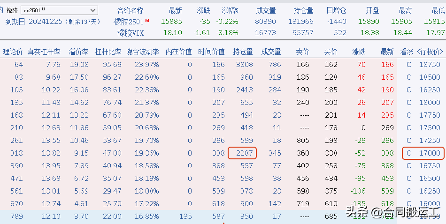Select strike price 16250 row
This screenshot has width=446, height=224.
(430, 191)
